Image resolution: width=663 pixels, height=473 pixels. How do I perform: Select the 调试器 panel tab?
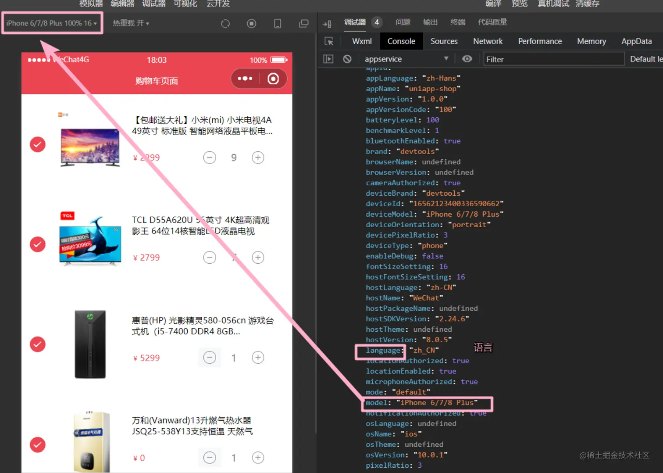[x=355, y=22]
